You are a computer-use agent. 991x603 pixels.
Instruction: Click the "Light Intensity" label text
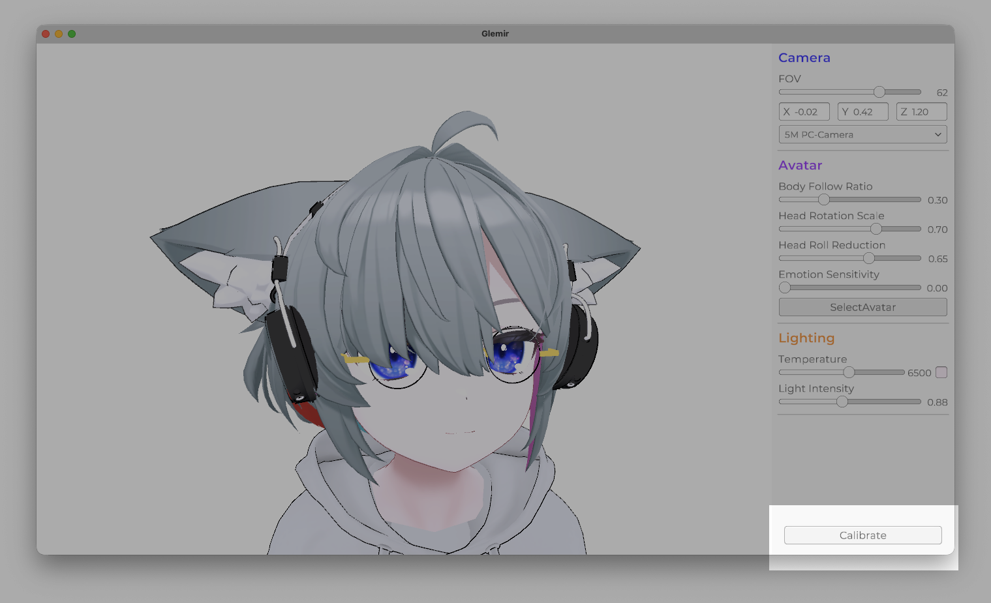(x=816, y=389)
